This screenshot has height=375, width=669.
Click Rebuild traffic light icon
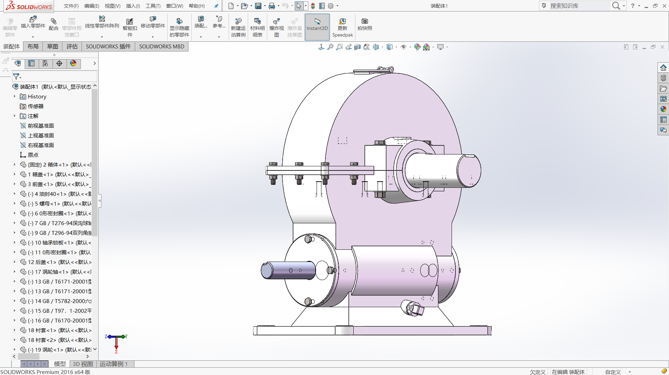pyautogui.click(x=313, y=6)
